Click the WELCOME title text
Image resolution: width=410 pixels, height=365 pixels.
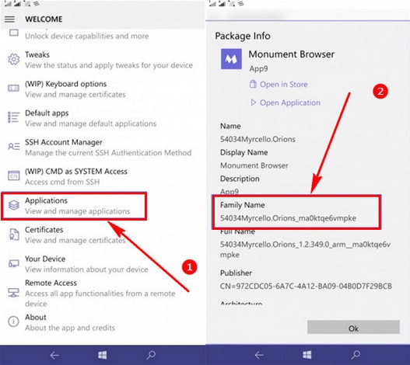pyautogui.click(x=44, y=19)
